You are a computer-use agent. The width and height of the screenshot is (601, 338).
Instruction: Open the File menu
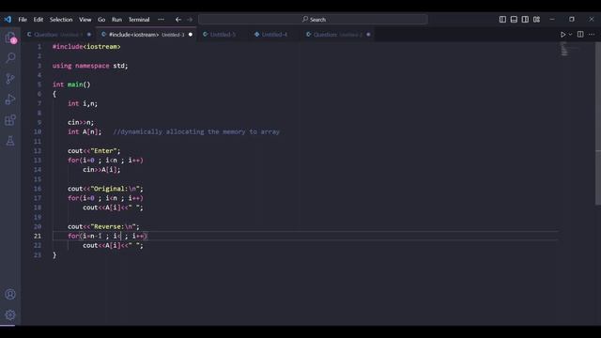[x=23, y=20]
